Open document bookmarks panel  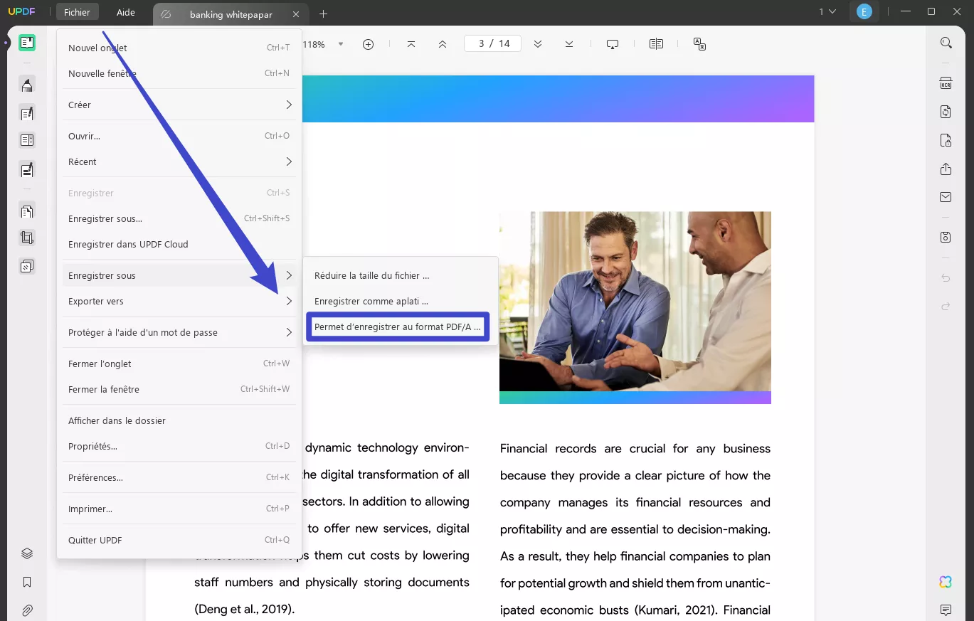[x=26, y=581]
